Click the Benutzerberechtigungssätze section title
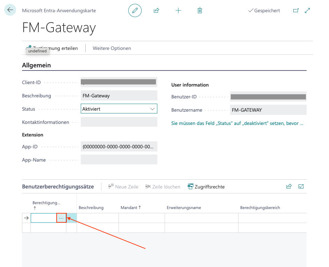The height and width of the screenshot is (267, 329). [x=58, y=187]
